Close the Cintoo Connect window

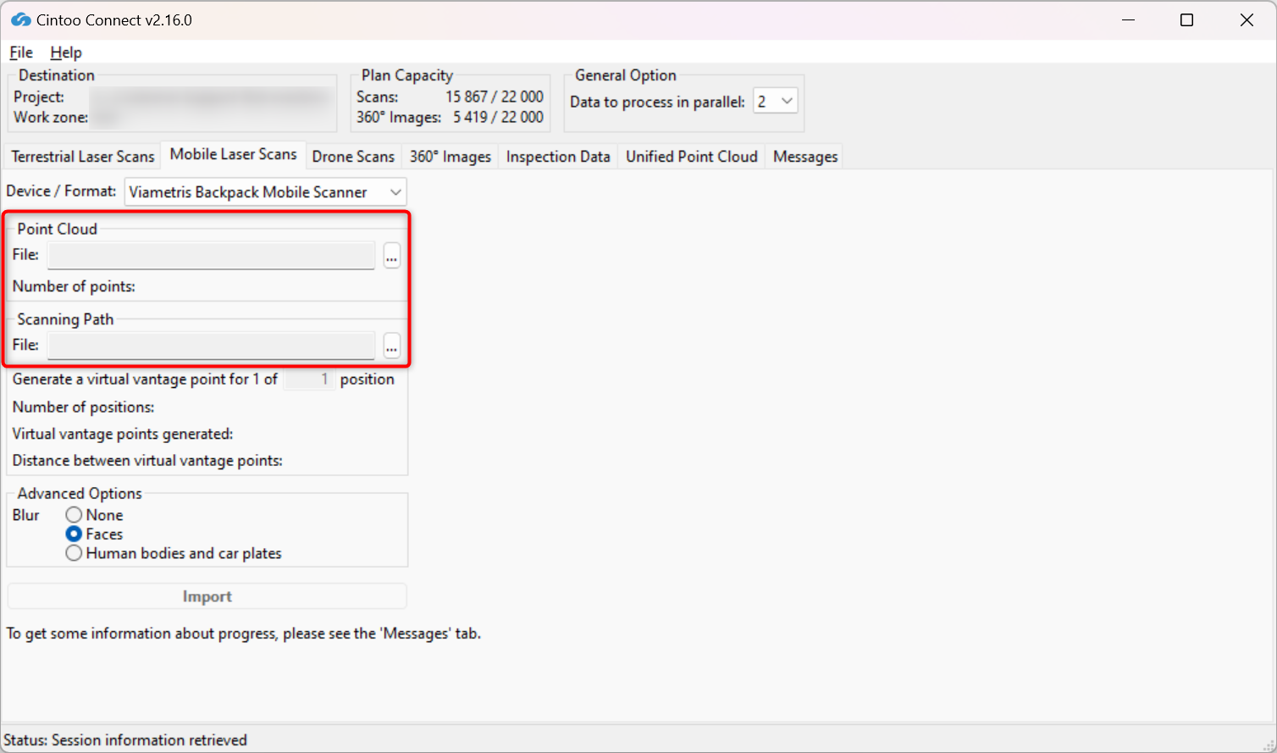click(x=1247, y=20)
